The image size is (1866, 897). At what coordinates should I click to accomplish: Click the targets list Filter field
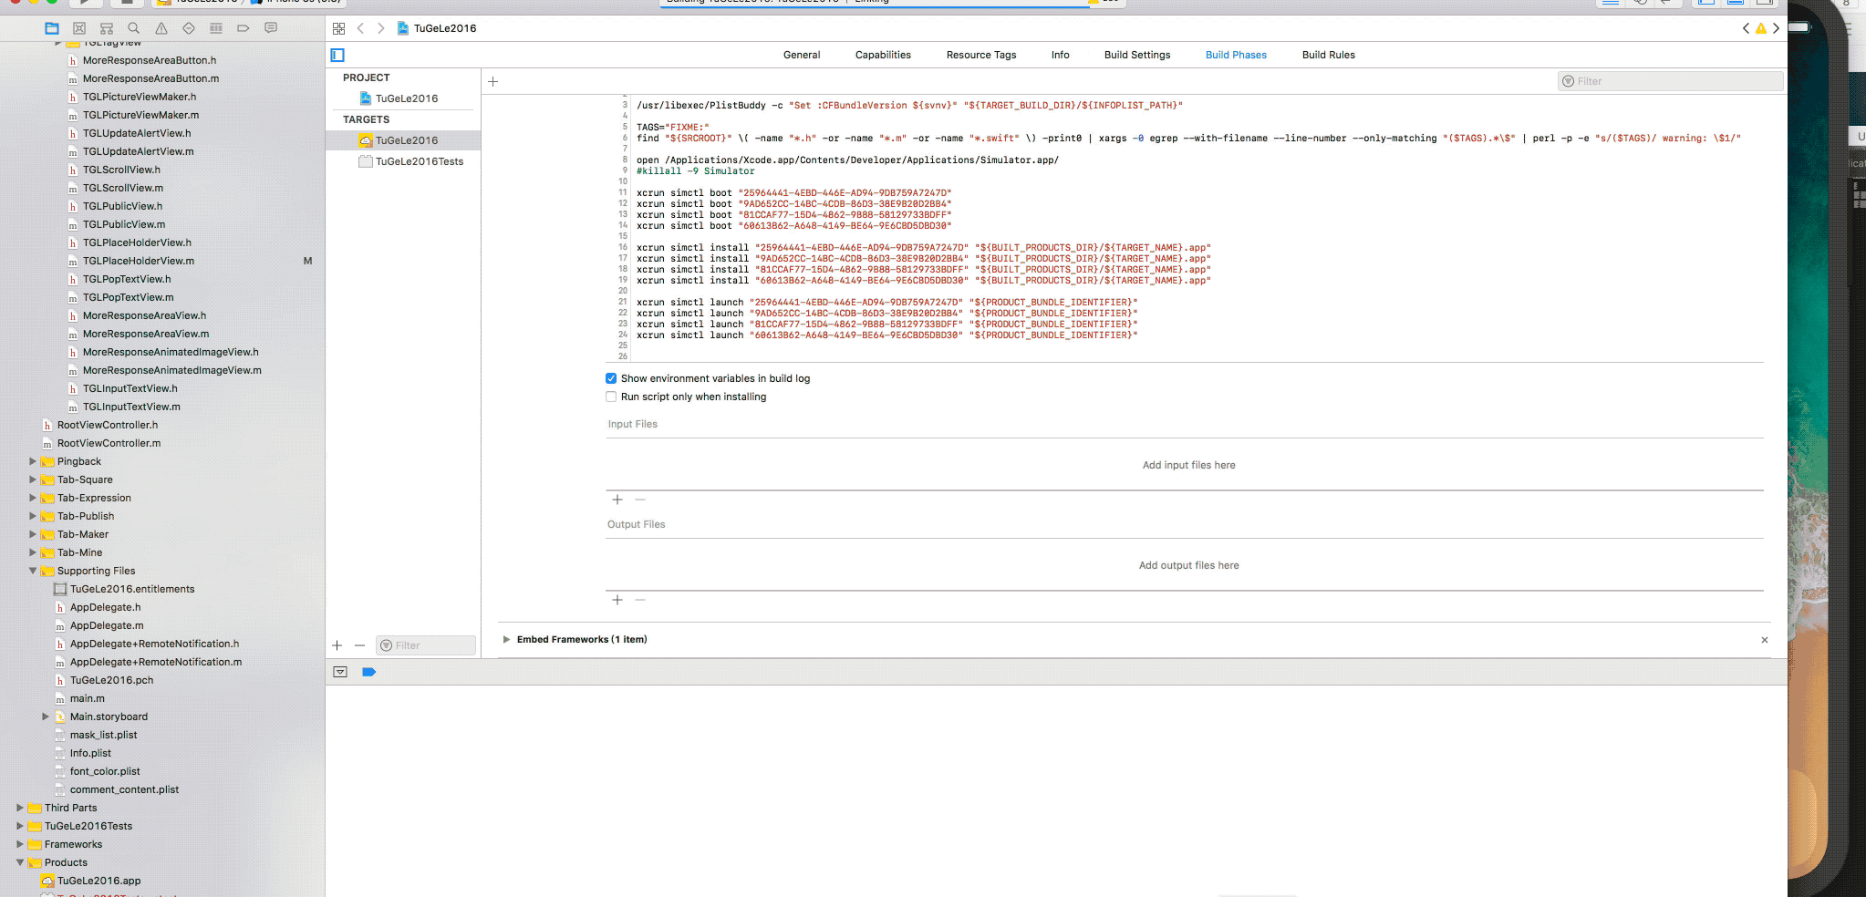[x=426, y=645]
